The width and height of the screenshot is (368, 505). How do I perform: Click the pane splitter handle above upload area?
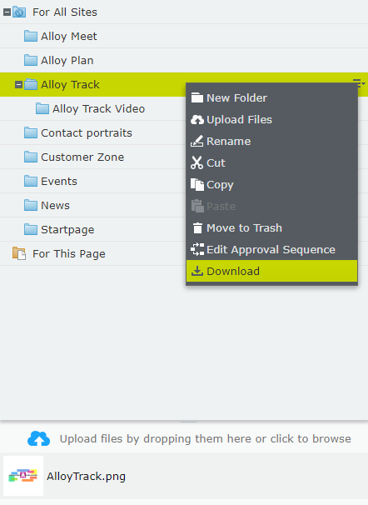pyautogui.click(x=188, y=422)
